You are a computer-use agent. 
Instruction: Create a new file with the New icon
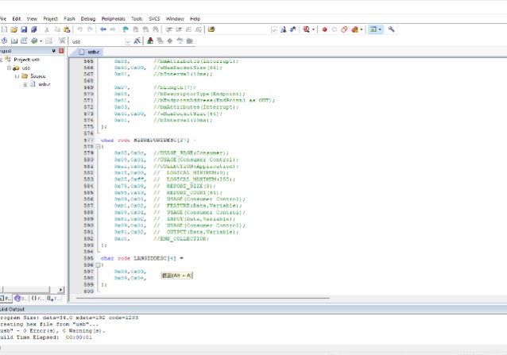pos(4,29)
